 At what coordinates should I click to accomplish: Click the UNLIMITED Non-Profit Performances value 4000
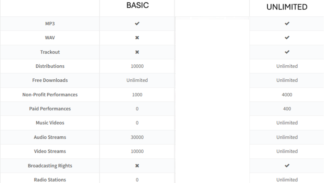tap(287, 95)
